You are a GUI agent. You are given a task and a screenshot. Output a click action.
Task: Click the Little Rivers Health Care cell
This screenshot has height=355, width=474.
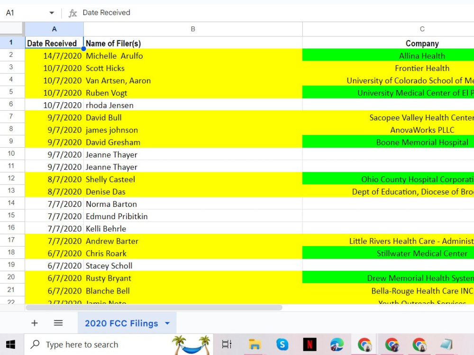389,241
